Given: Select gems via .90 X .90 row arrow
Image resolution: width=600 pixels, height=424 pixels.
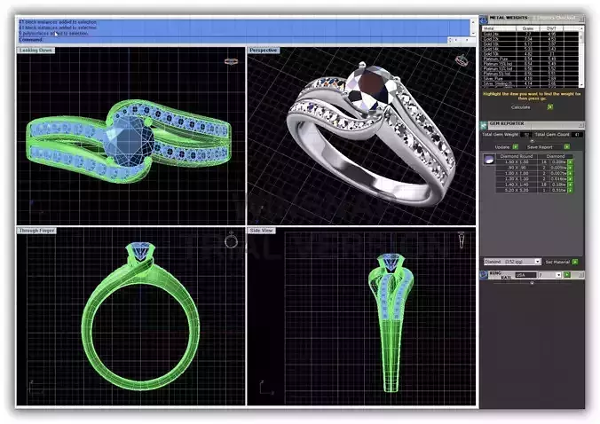Looking at the screenshot, I should tap(570, 168).
